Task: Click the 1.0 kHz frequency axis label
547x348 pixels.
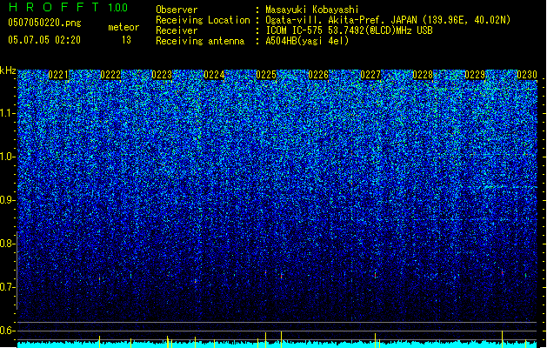Action: coord(7,157)
